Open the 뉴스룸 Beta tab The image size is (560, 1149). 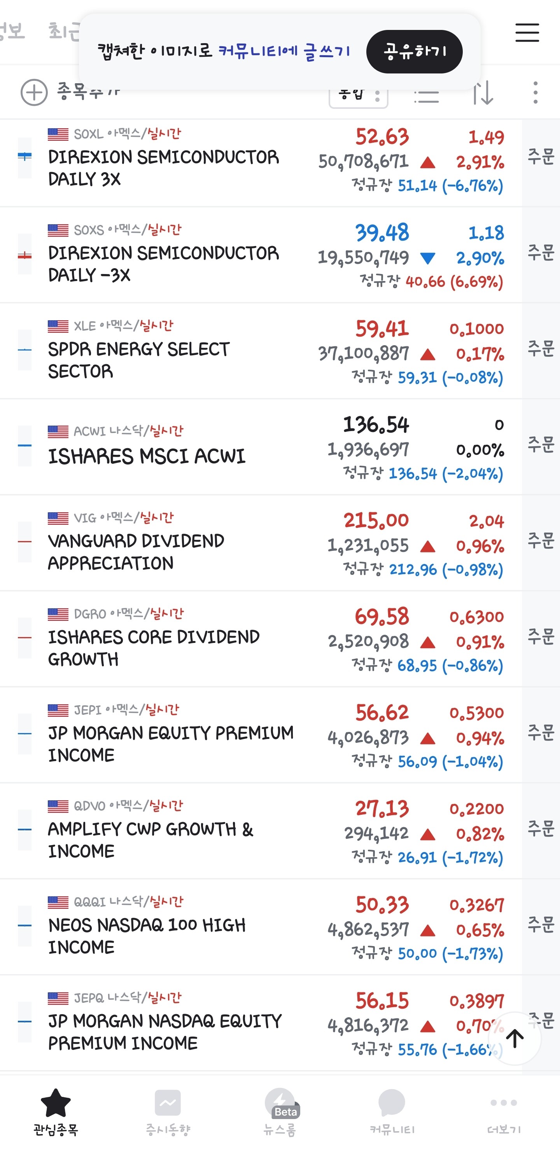click(280, 1111)
